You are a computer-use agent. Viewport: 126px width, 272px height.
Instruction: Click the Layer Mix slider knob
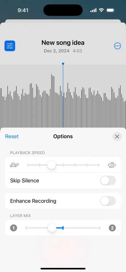[x=52, y=228]
